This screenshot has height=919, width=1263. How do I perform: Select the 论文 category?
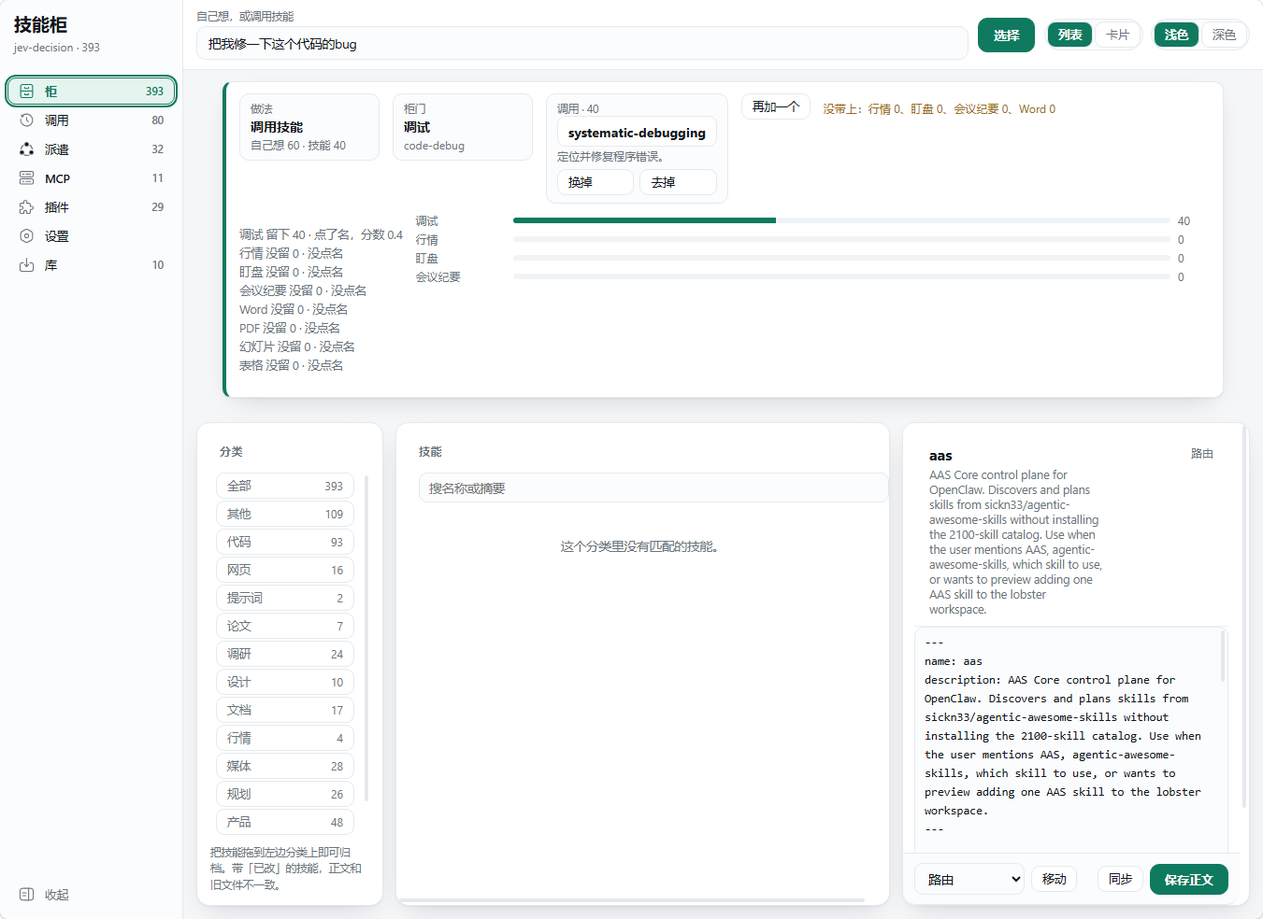(x=285, y=626)
